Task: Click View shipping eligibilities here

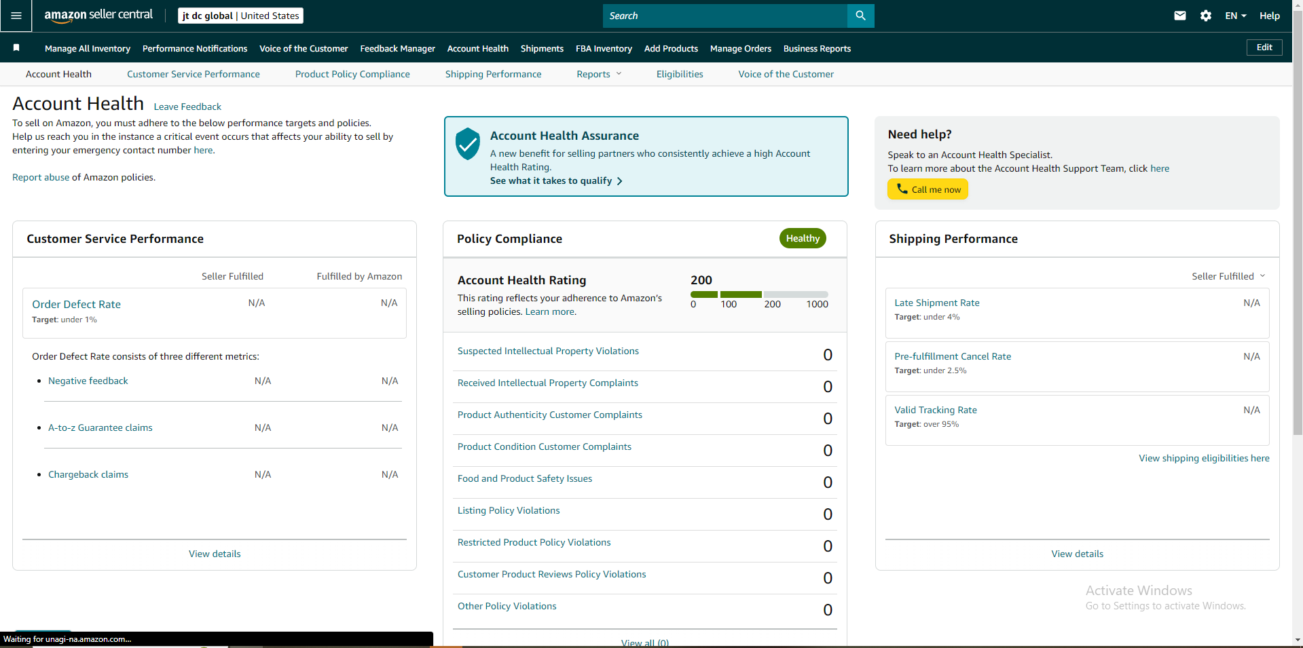Action: (x=1204, y=458)
